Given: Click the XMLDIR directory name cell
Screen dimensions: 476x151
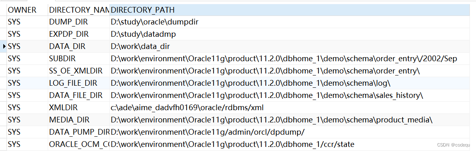Looking at the screenshot, I should [x=79, y=107].
